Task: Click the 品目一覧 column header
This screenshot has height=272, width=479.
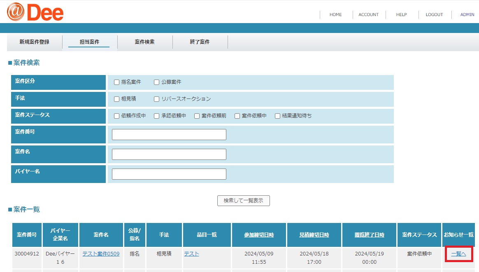Action: coord(207,234)
